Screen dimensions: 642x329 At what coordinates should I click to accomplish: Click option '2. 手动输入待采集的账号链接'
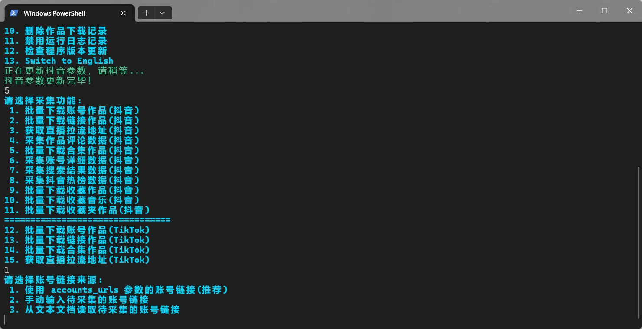click(79, 300)
